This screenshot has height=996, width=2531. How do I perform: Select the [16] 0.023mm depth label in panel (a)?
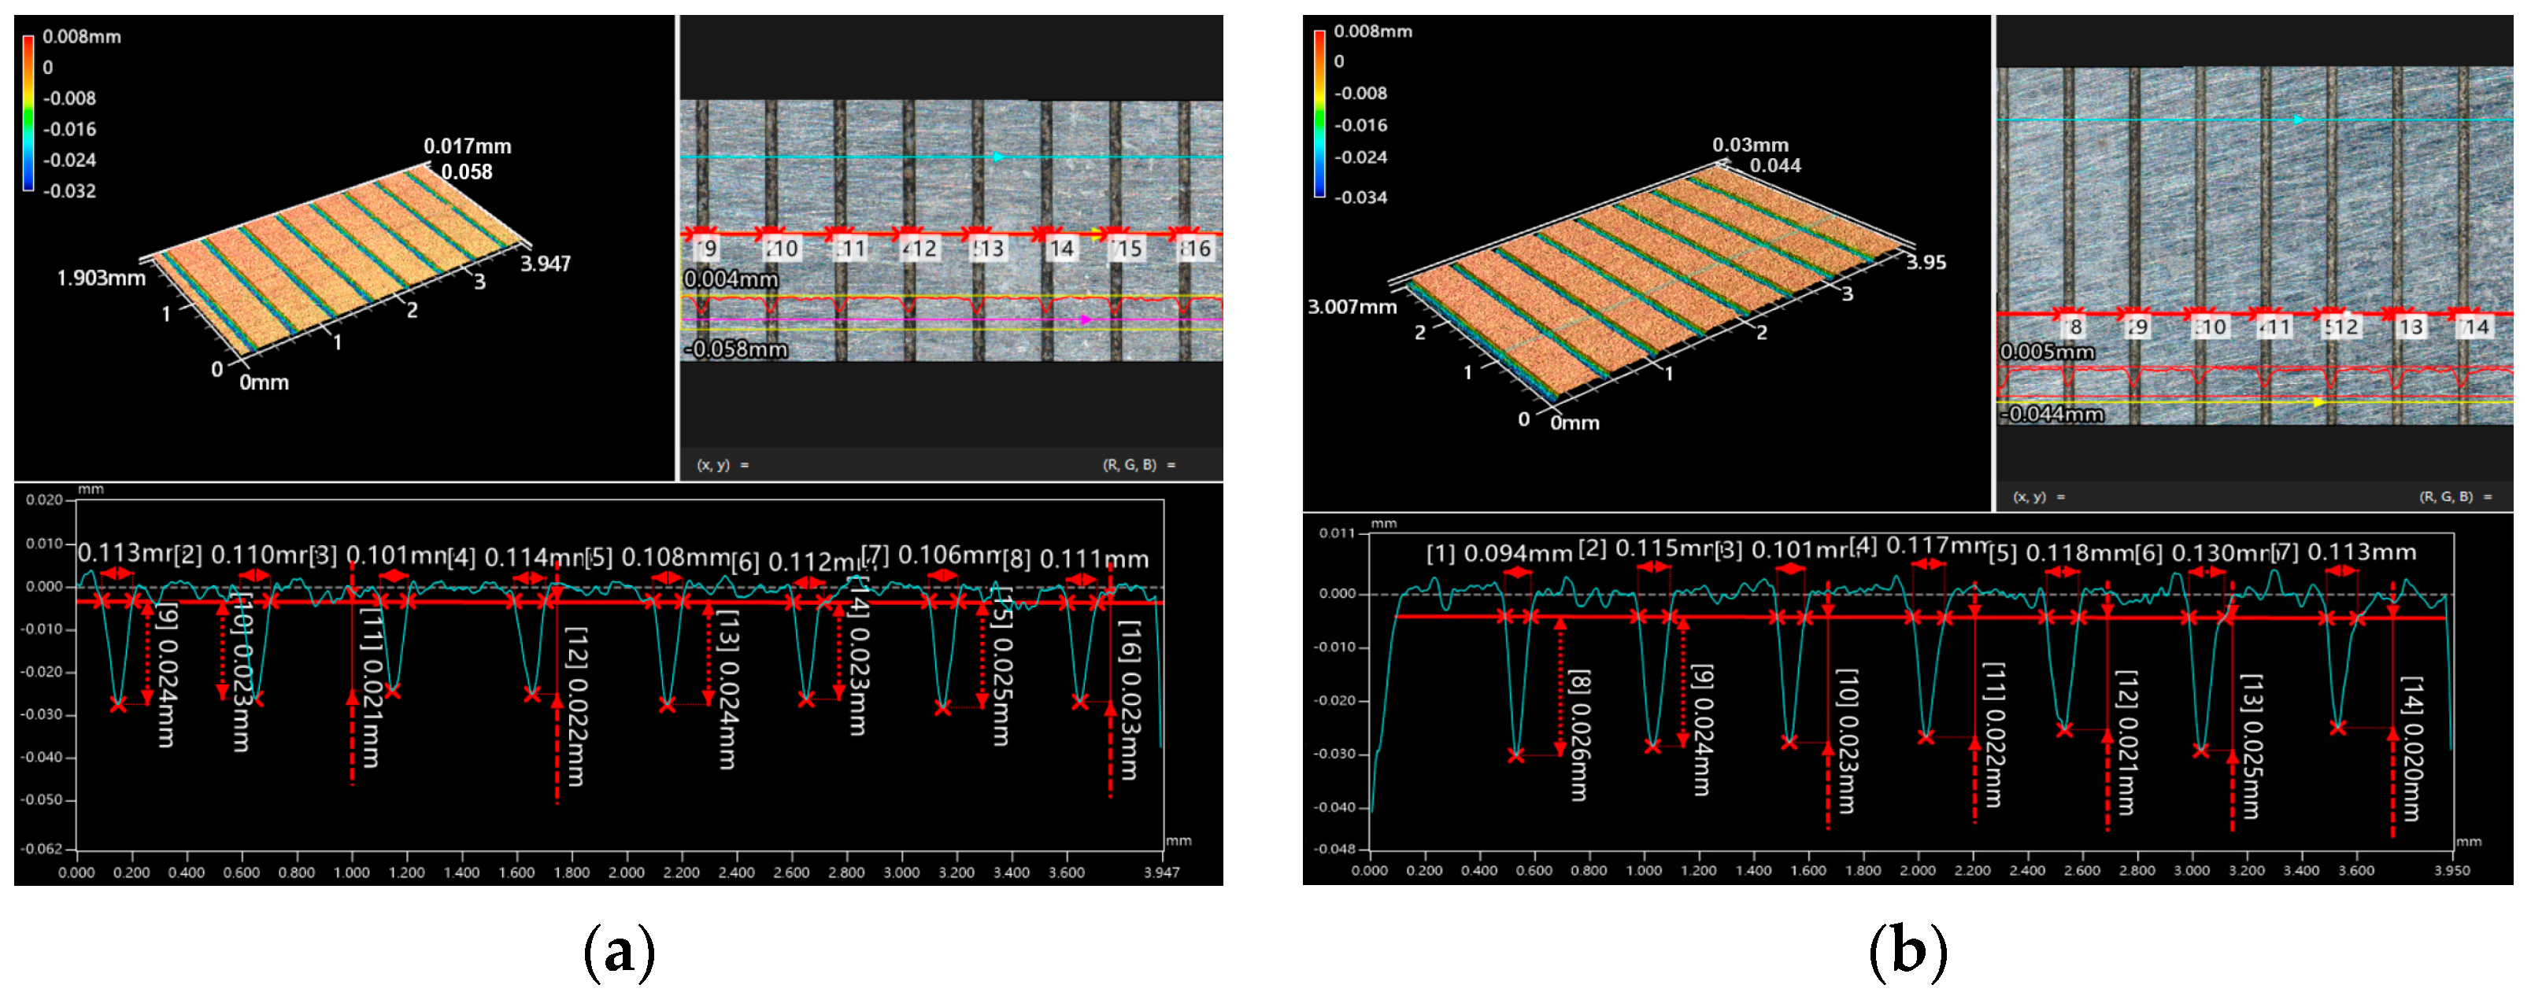pyautogui.click(x=1130, y=699)
